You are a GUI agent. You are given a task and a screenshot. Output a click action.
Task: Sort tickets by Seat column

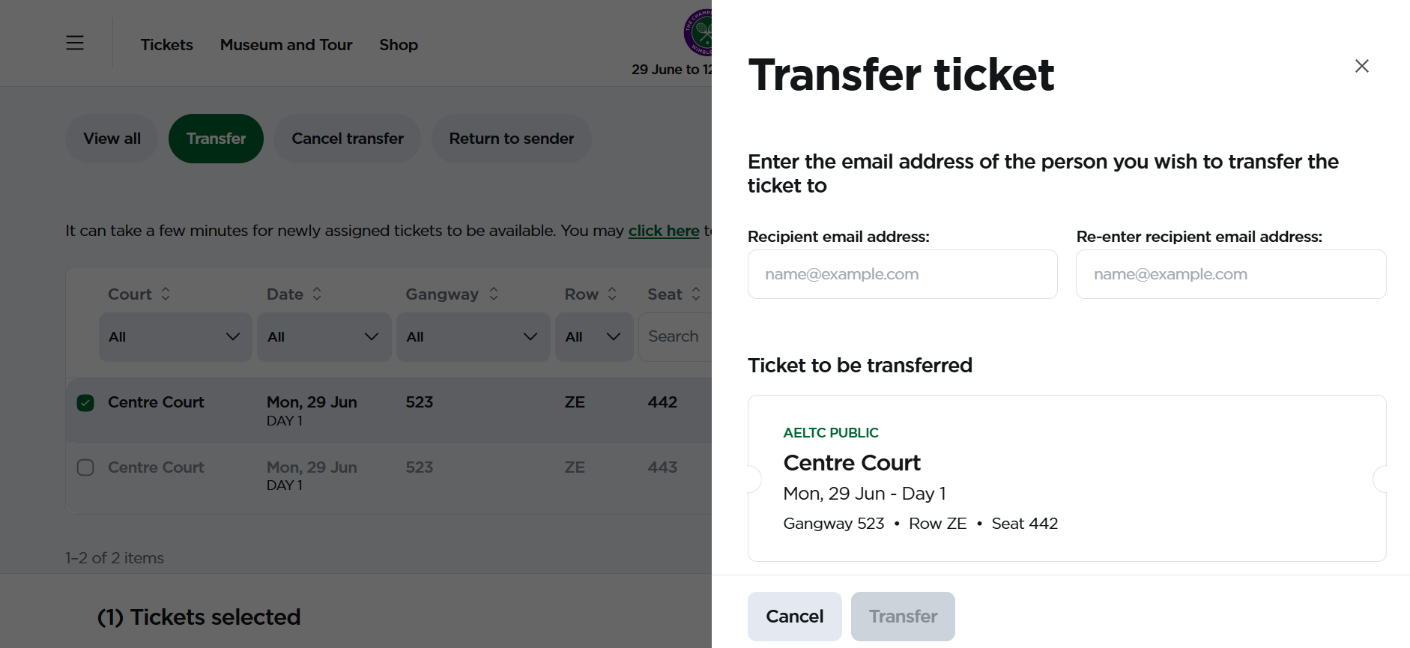(674, 294)
